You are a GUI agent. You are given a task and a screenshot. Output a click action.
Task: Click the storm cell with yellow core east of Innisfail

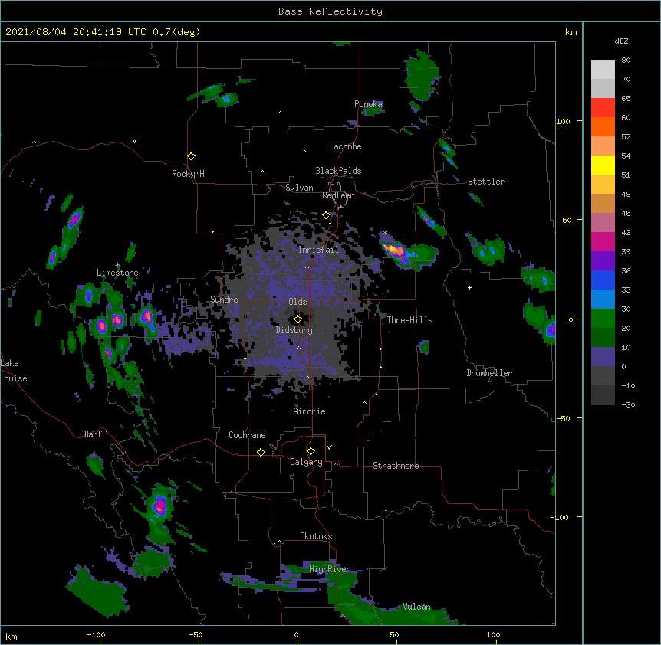(x=396, y=250)
